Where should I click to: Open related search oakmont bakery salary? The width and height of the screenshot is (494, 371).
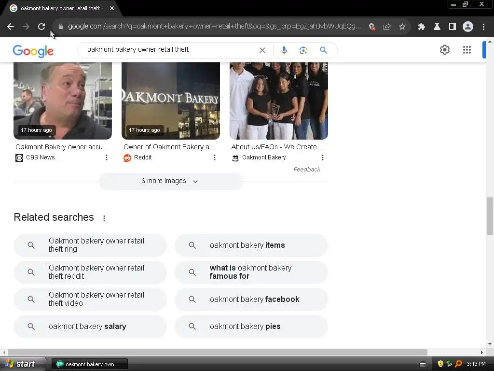(90, 326)
